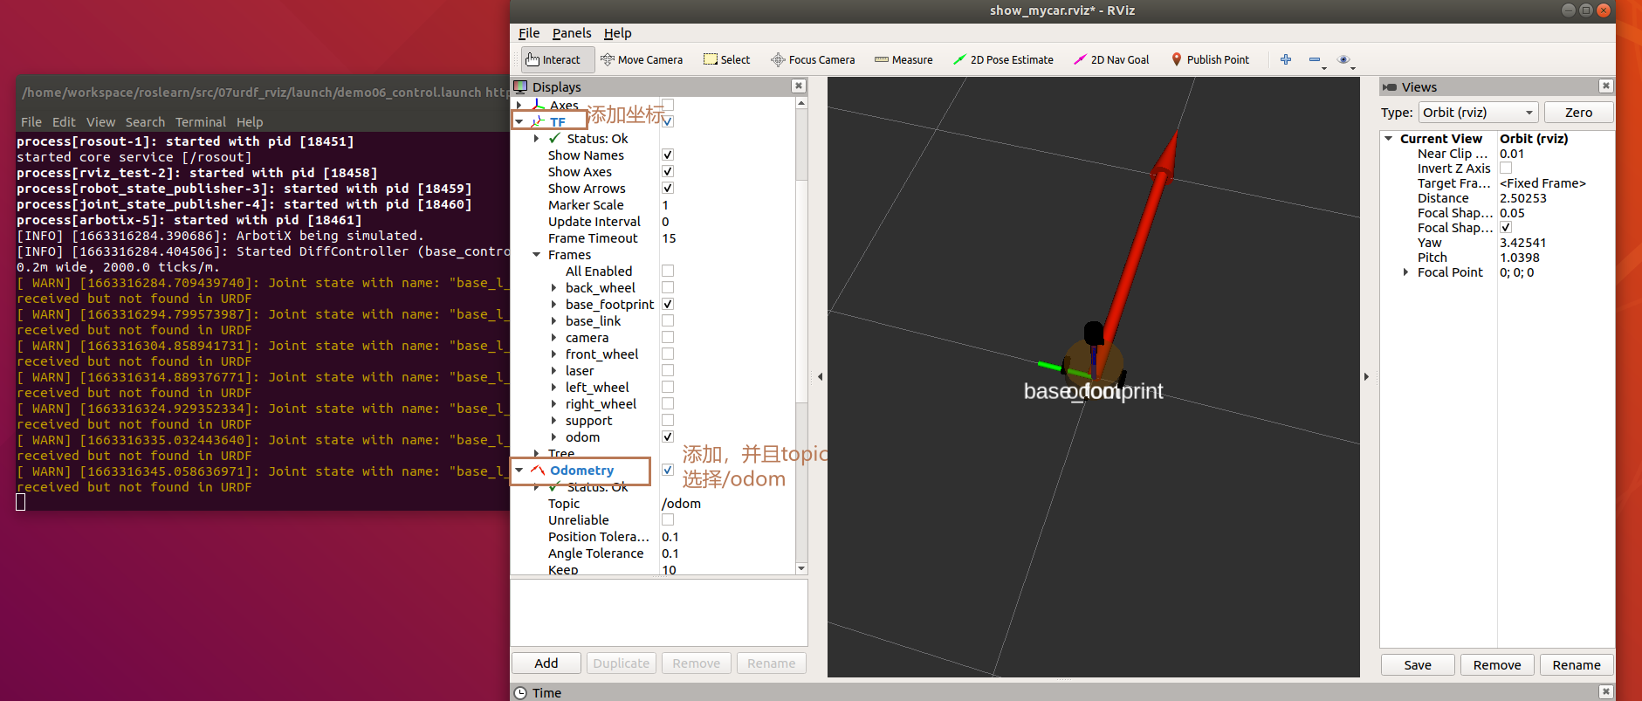Open the RViz Help menu

point(618,33)
